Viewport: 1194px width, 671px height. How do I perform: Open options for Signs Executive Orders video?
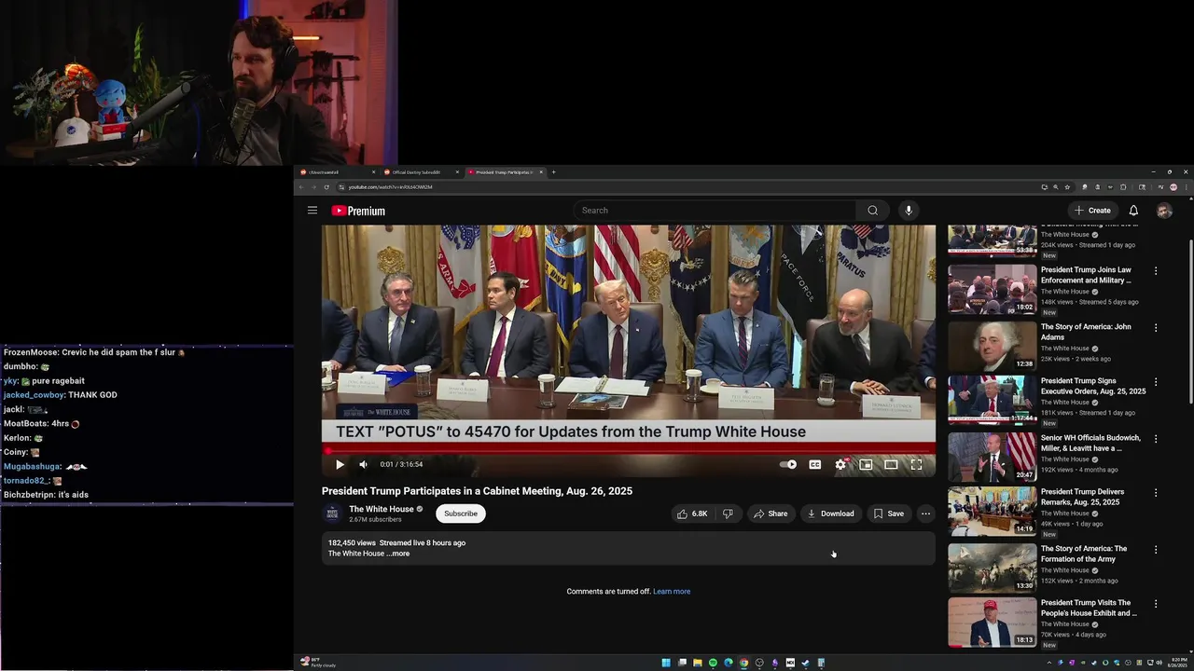pos(1156,381)
